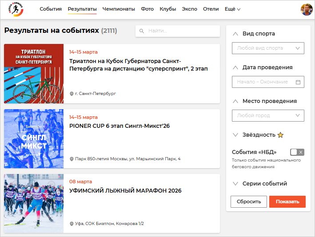Open the Russia Running logo home
This screenshot has height=237, width=315.
point(16,9)
